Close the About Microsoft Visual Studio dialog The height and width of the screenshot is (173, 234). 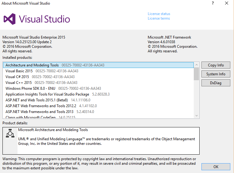pyautogui.click(x=227, y=3)
